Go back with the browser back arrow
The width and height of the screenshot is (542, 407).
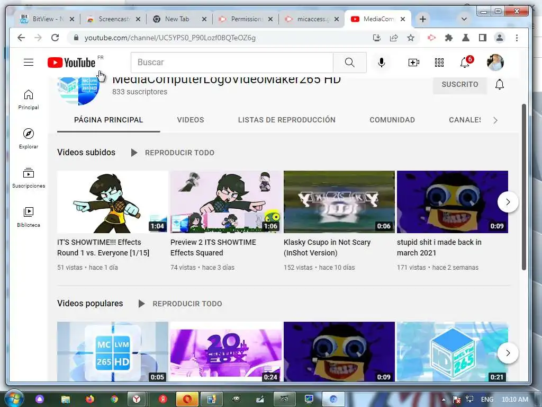point(21,38)
